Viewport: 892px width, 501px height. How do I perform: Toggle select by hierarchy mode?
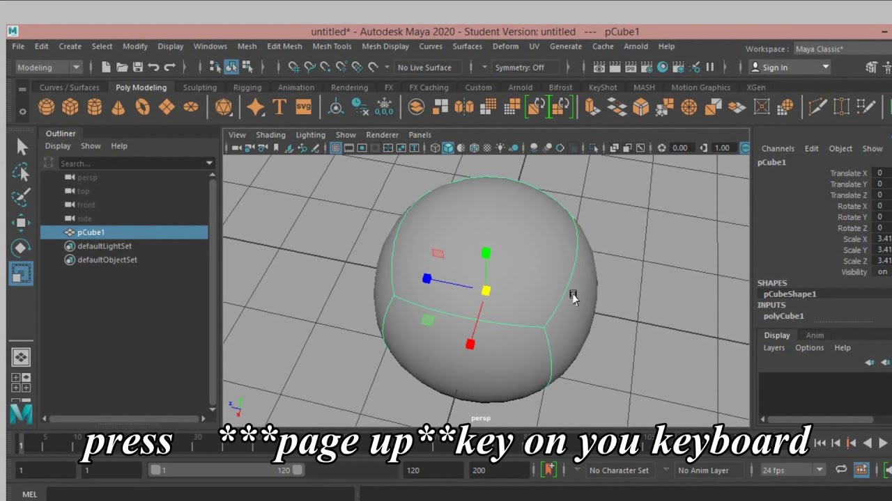(x=215, y=67)
